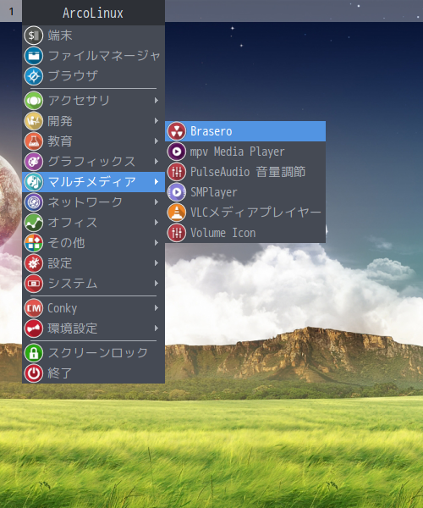
Task: Click the その他 colored squares icon
Action: click(x=34, y=243)
